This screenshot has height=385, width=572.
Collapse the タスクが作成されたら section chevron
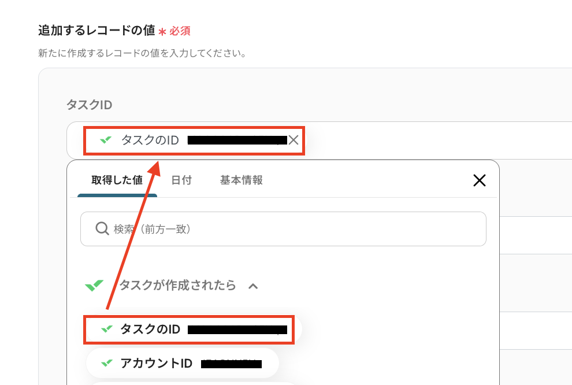coord(252,286)
